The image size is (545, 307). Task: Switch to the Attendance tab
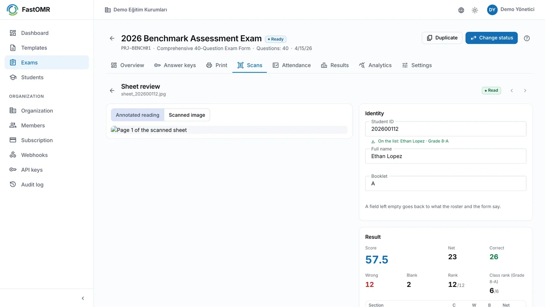(x=292, y=65)
